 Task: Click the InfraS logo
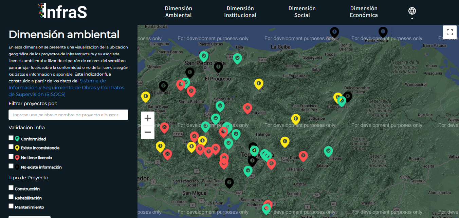63,11
